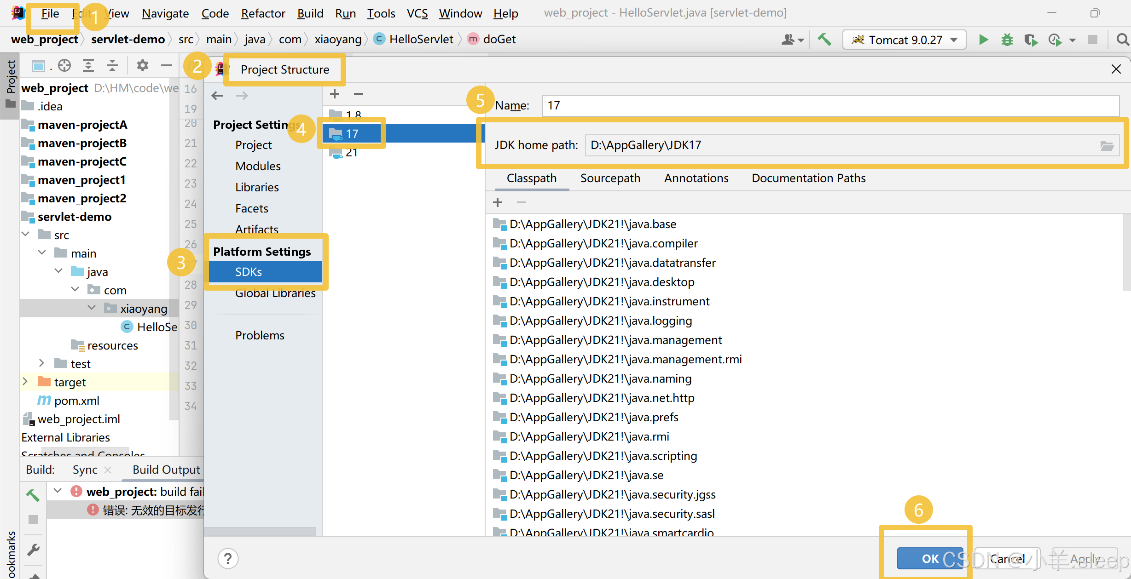Click the Build hammer icon in toolbar
This screenshot has width=1131, height=579.
[x=824, y=40]
